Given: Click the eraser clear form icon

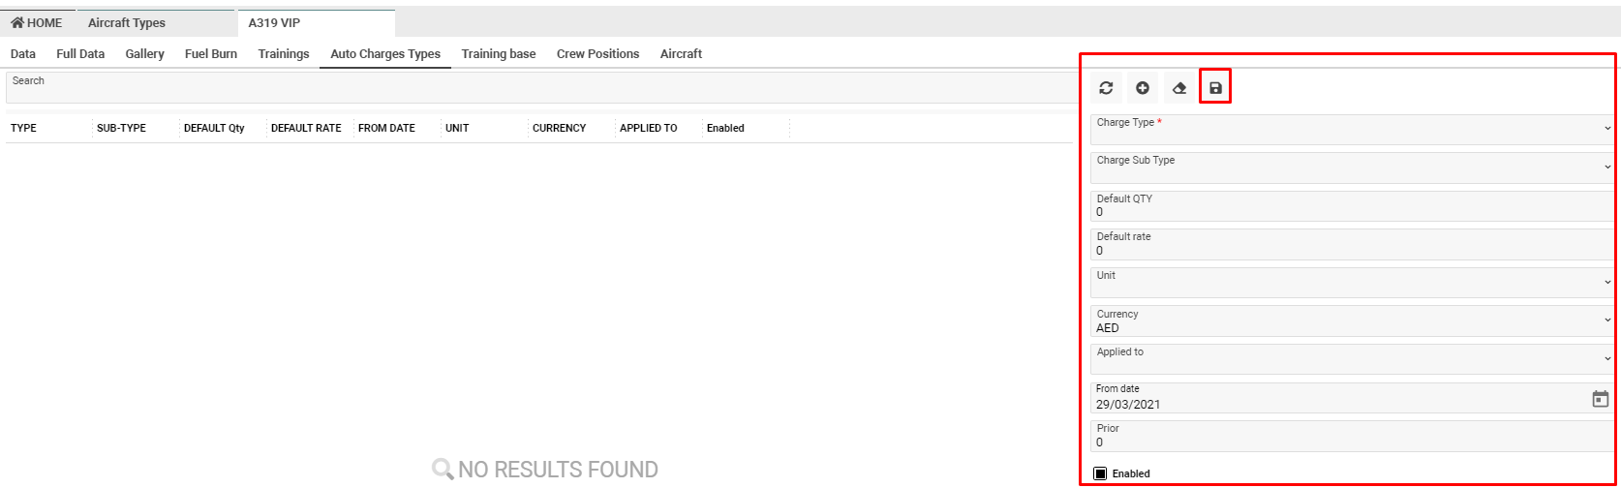Looking at the screenshot, I should pyautogui.click(x=1179, y=88).
